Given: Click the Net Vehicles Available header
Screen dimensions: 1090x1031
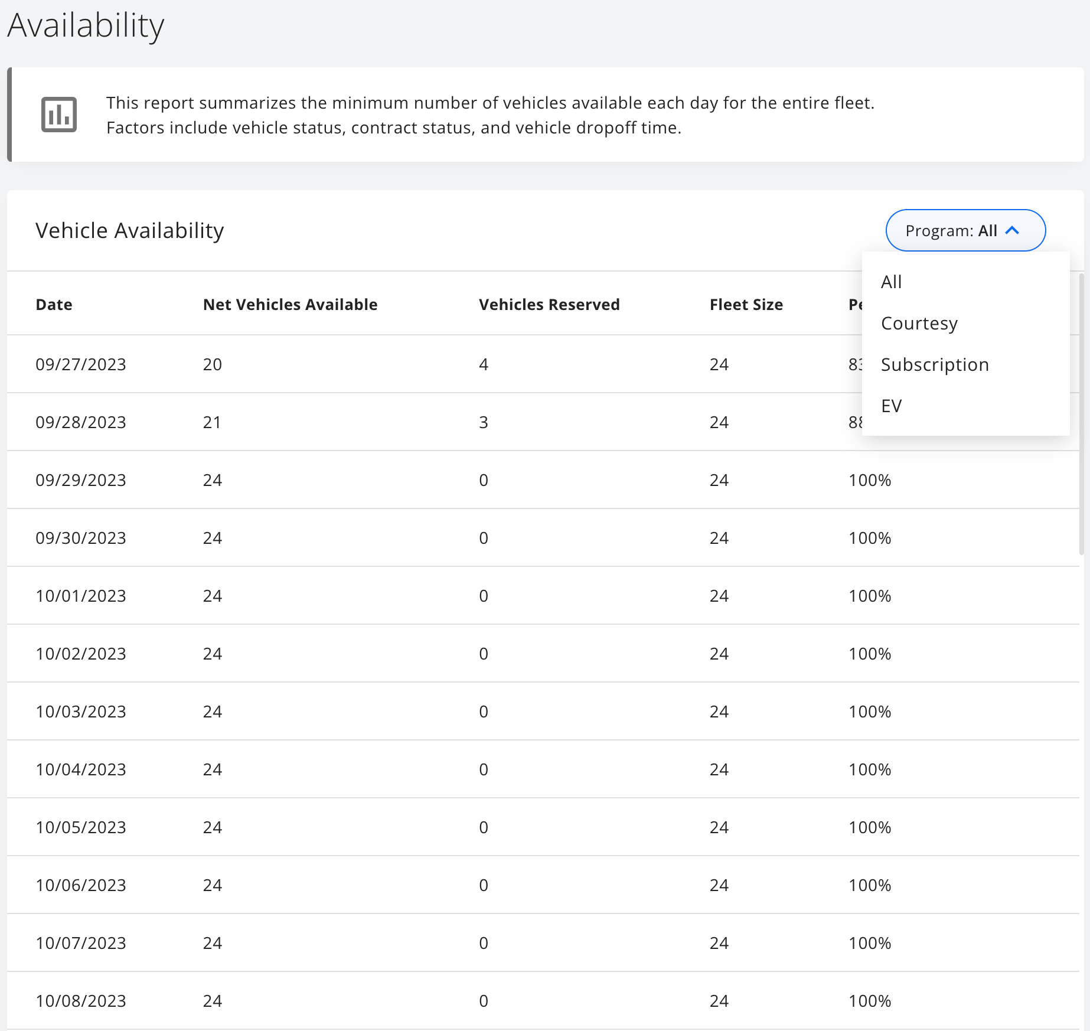Looking at the screenshot, I should 290,304.
